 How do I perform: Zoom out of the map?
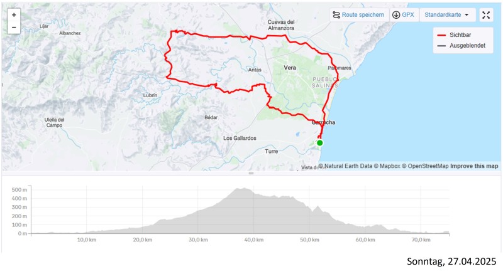point(14,28)
